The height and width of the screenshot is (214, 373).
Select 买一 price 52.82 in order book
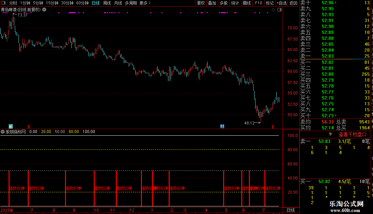point(328,63)
